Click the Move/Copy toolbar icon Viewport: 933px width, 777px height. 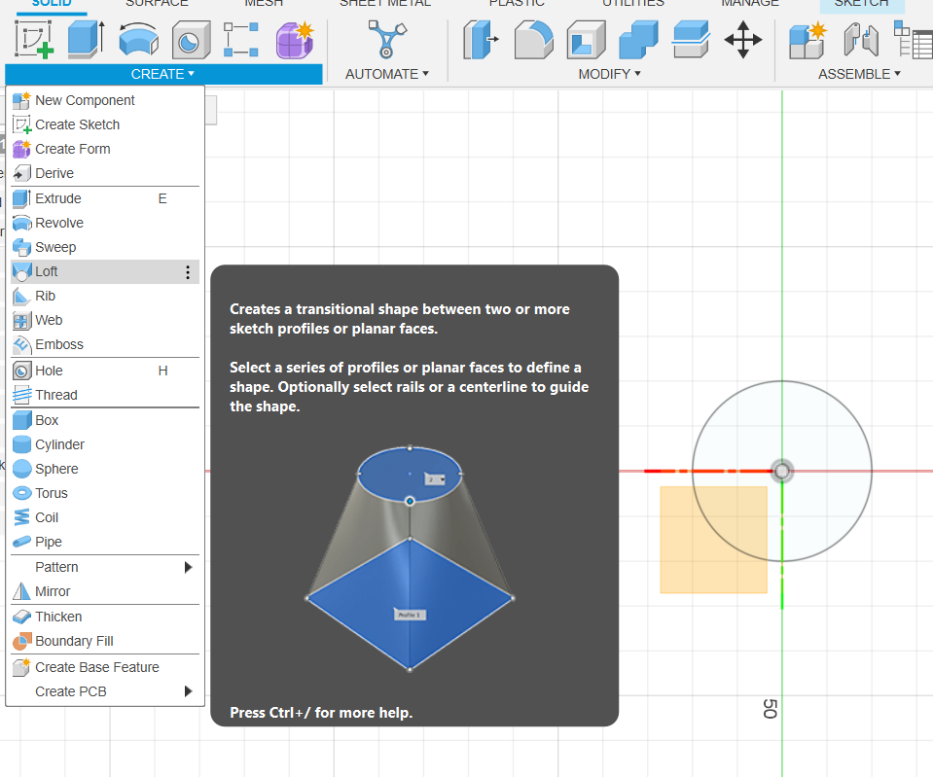[743, 40]
